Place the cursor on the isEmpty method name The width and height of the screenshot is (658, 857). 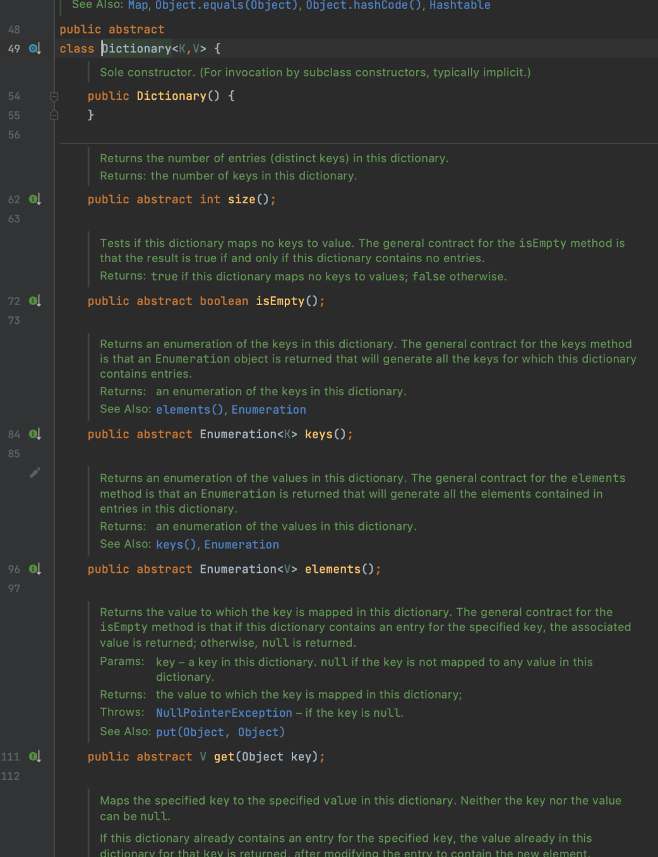click(280, 301)
